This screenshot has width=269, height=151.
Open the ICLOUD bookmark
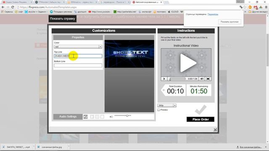(x=173, y=12)
